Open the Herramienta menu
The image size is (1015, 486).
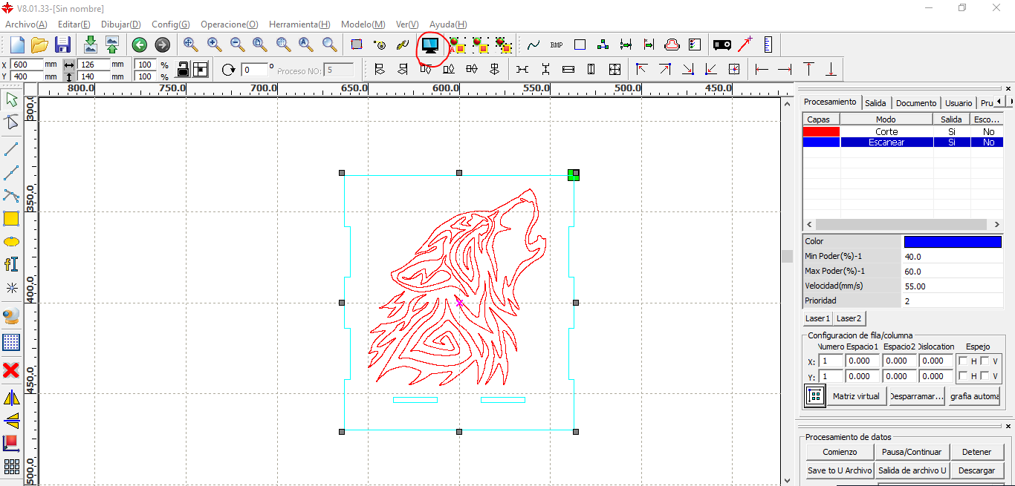(299, 24)
